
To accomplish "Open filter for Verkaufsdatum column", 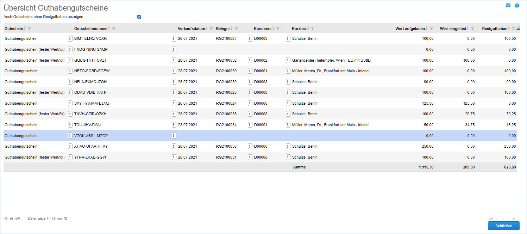I will click(x=211, y=29).
